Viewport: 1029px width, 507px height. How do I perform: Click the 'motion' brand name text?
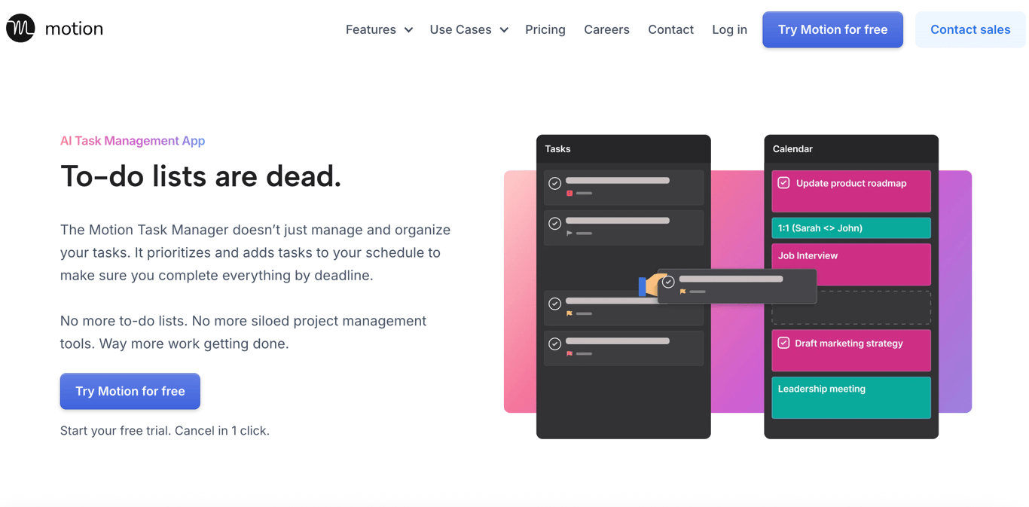74,29
